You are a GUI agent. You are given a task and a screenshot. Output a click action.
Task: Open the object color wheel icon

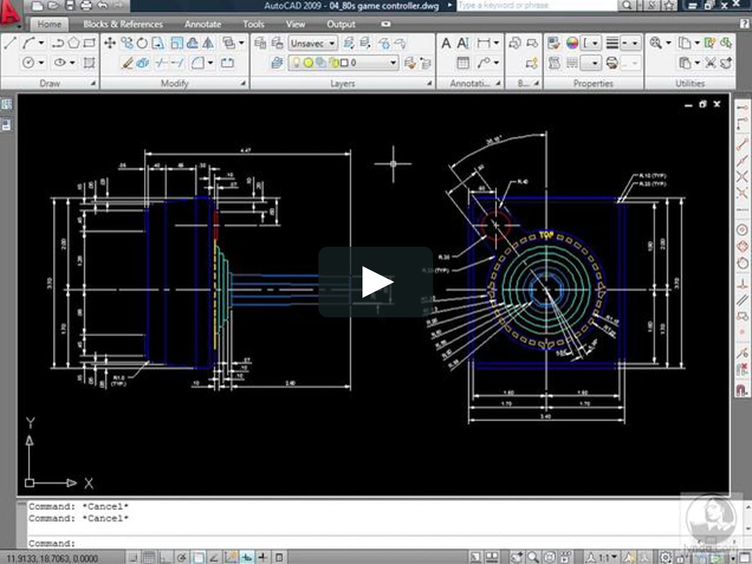tap(572, 43)
